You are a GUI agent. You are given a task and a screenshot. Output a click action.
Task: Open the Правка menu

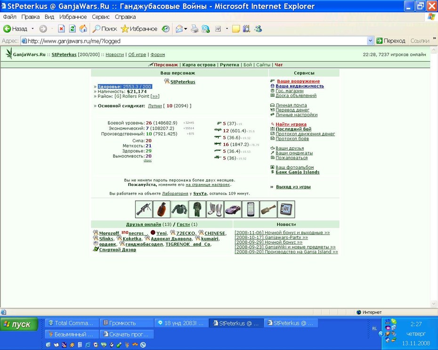click(x=30, y=17)
